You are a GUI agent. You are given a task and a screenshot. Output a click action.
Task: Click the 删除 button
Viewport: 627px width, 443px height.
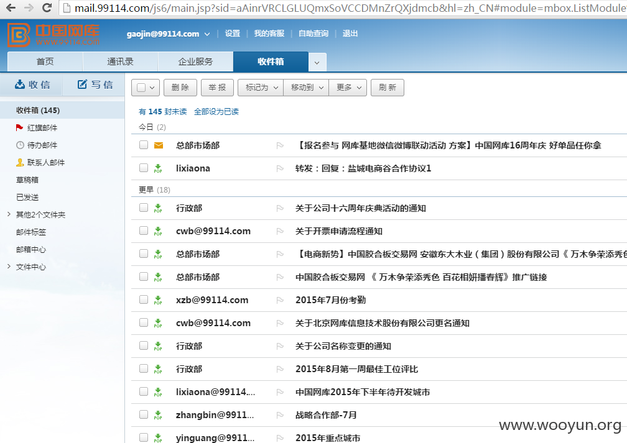(x=180, y=88)
